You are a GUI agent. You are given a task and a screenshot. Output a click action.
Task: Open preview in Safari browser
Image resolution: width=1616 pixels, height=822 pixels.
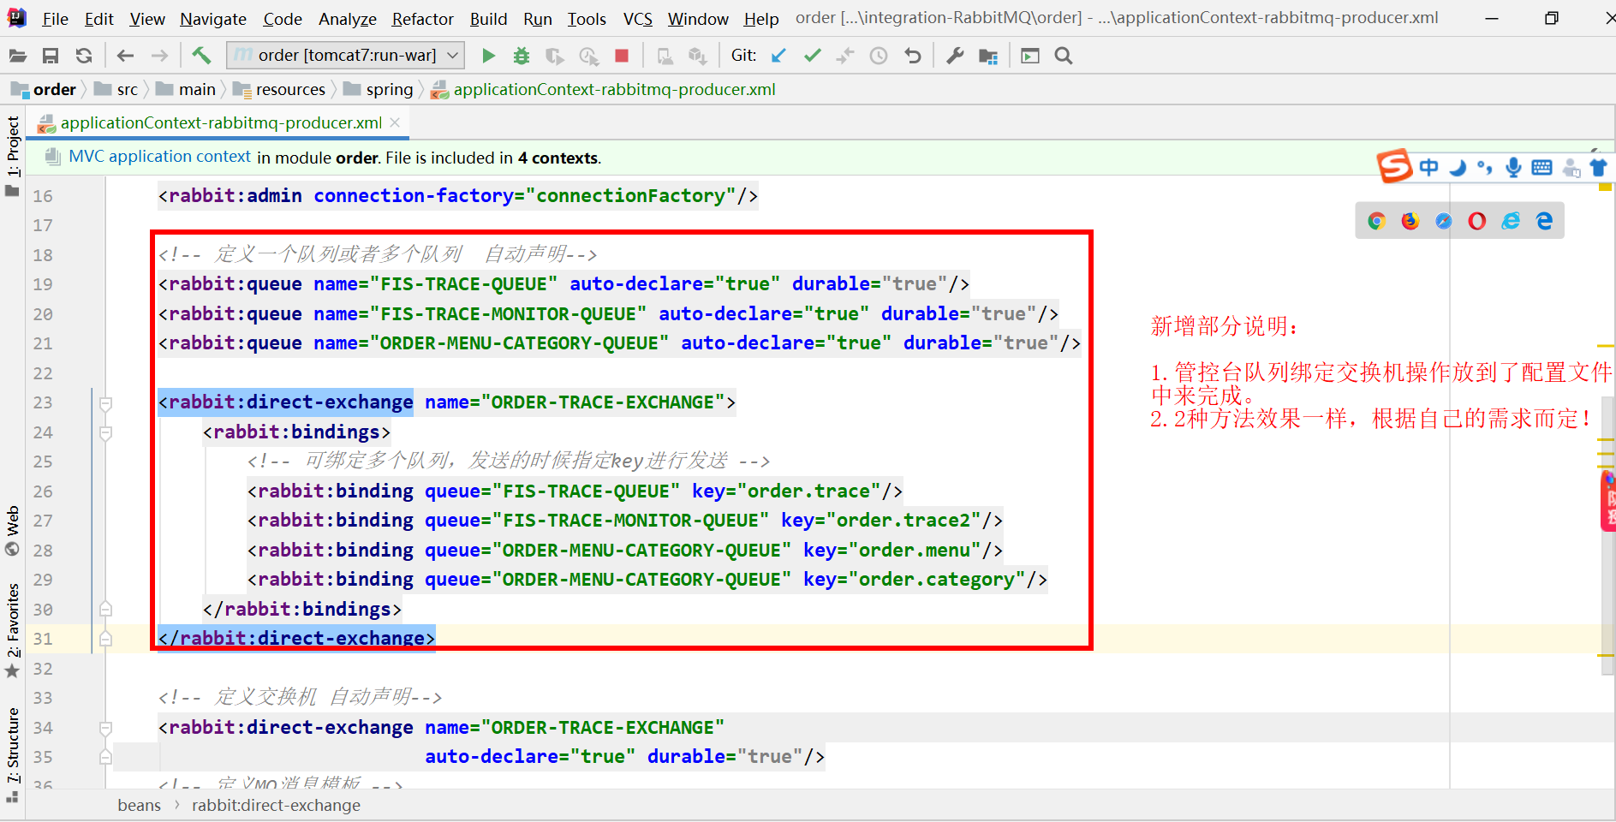point(1444,221)
